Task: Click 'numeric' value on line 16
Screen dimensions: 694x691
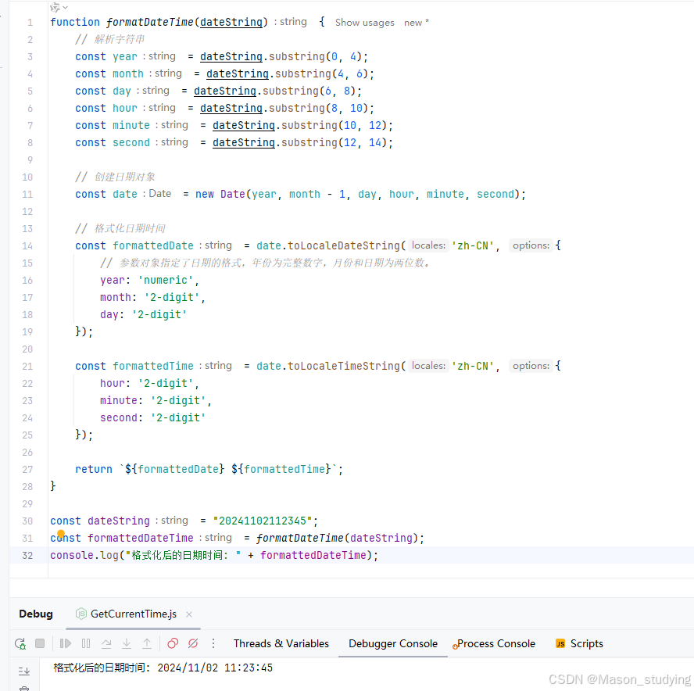Action: click(166, 280)
